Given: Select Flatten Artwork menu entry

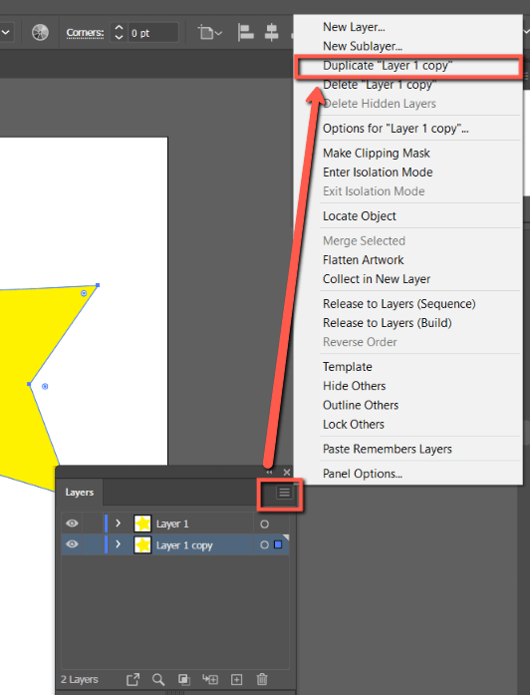Looking at the screenshot, I should 363,259.
